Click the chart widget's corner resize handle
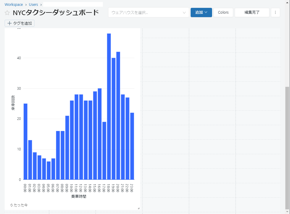Image resolution: width=290 pixels, height=214 pixels. coord(138,208)
